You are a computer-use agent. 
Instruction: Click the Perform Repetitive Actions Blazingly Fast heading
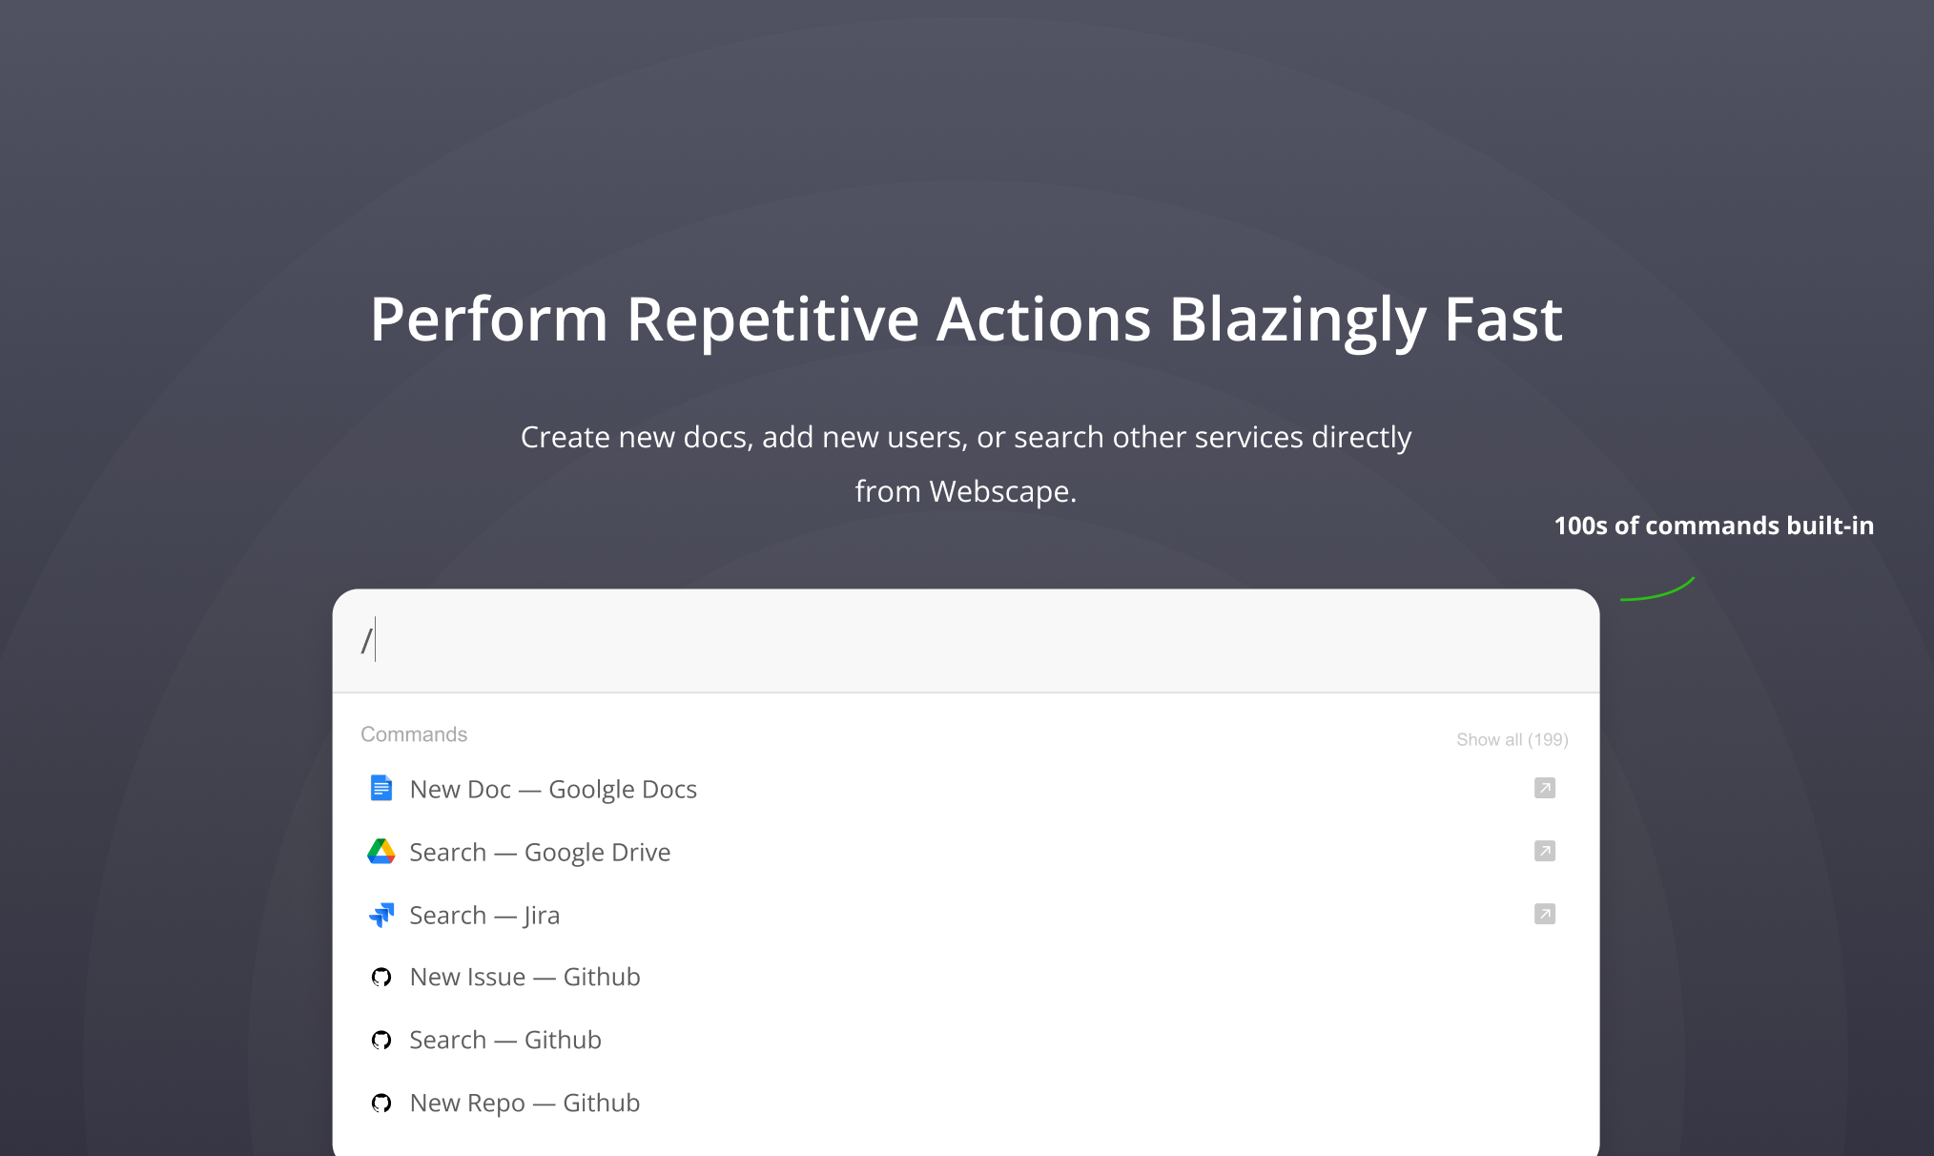click(966, 320)
